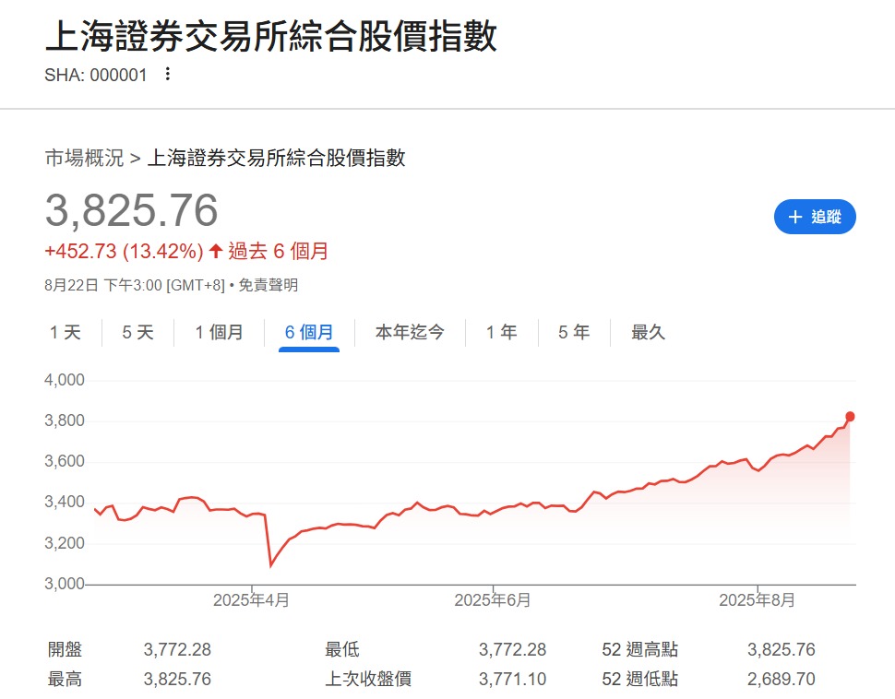895x699 pixels.
Task: Click the 4,000 y-axis label
Action: (65, 380)
